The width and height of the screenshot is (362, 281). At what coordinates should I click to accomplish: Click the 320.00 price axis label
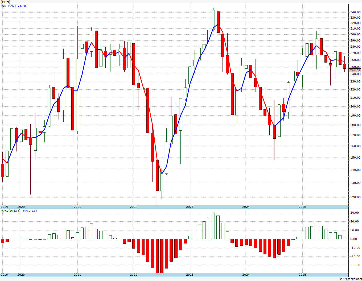(356, 23)
